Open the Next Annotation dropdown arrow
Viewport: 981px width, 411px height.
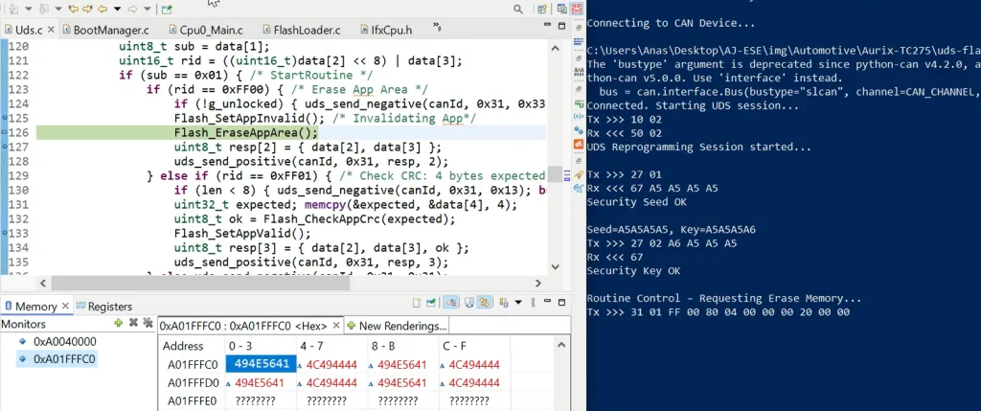(x=28, y=9)
